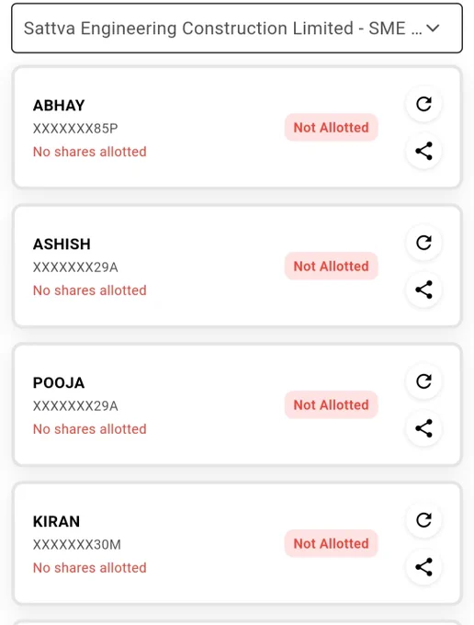Select the ASHISH name heading

click(x=62, y=244)
